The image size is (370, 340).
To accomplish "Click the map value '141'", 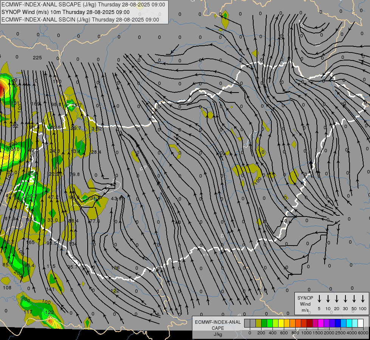I will (x=50, y=289).
